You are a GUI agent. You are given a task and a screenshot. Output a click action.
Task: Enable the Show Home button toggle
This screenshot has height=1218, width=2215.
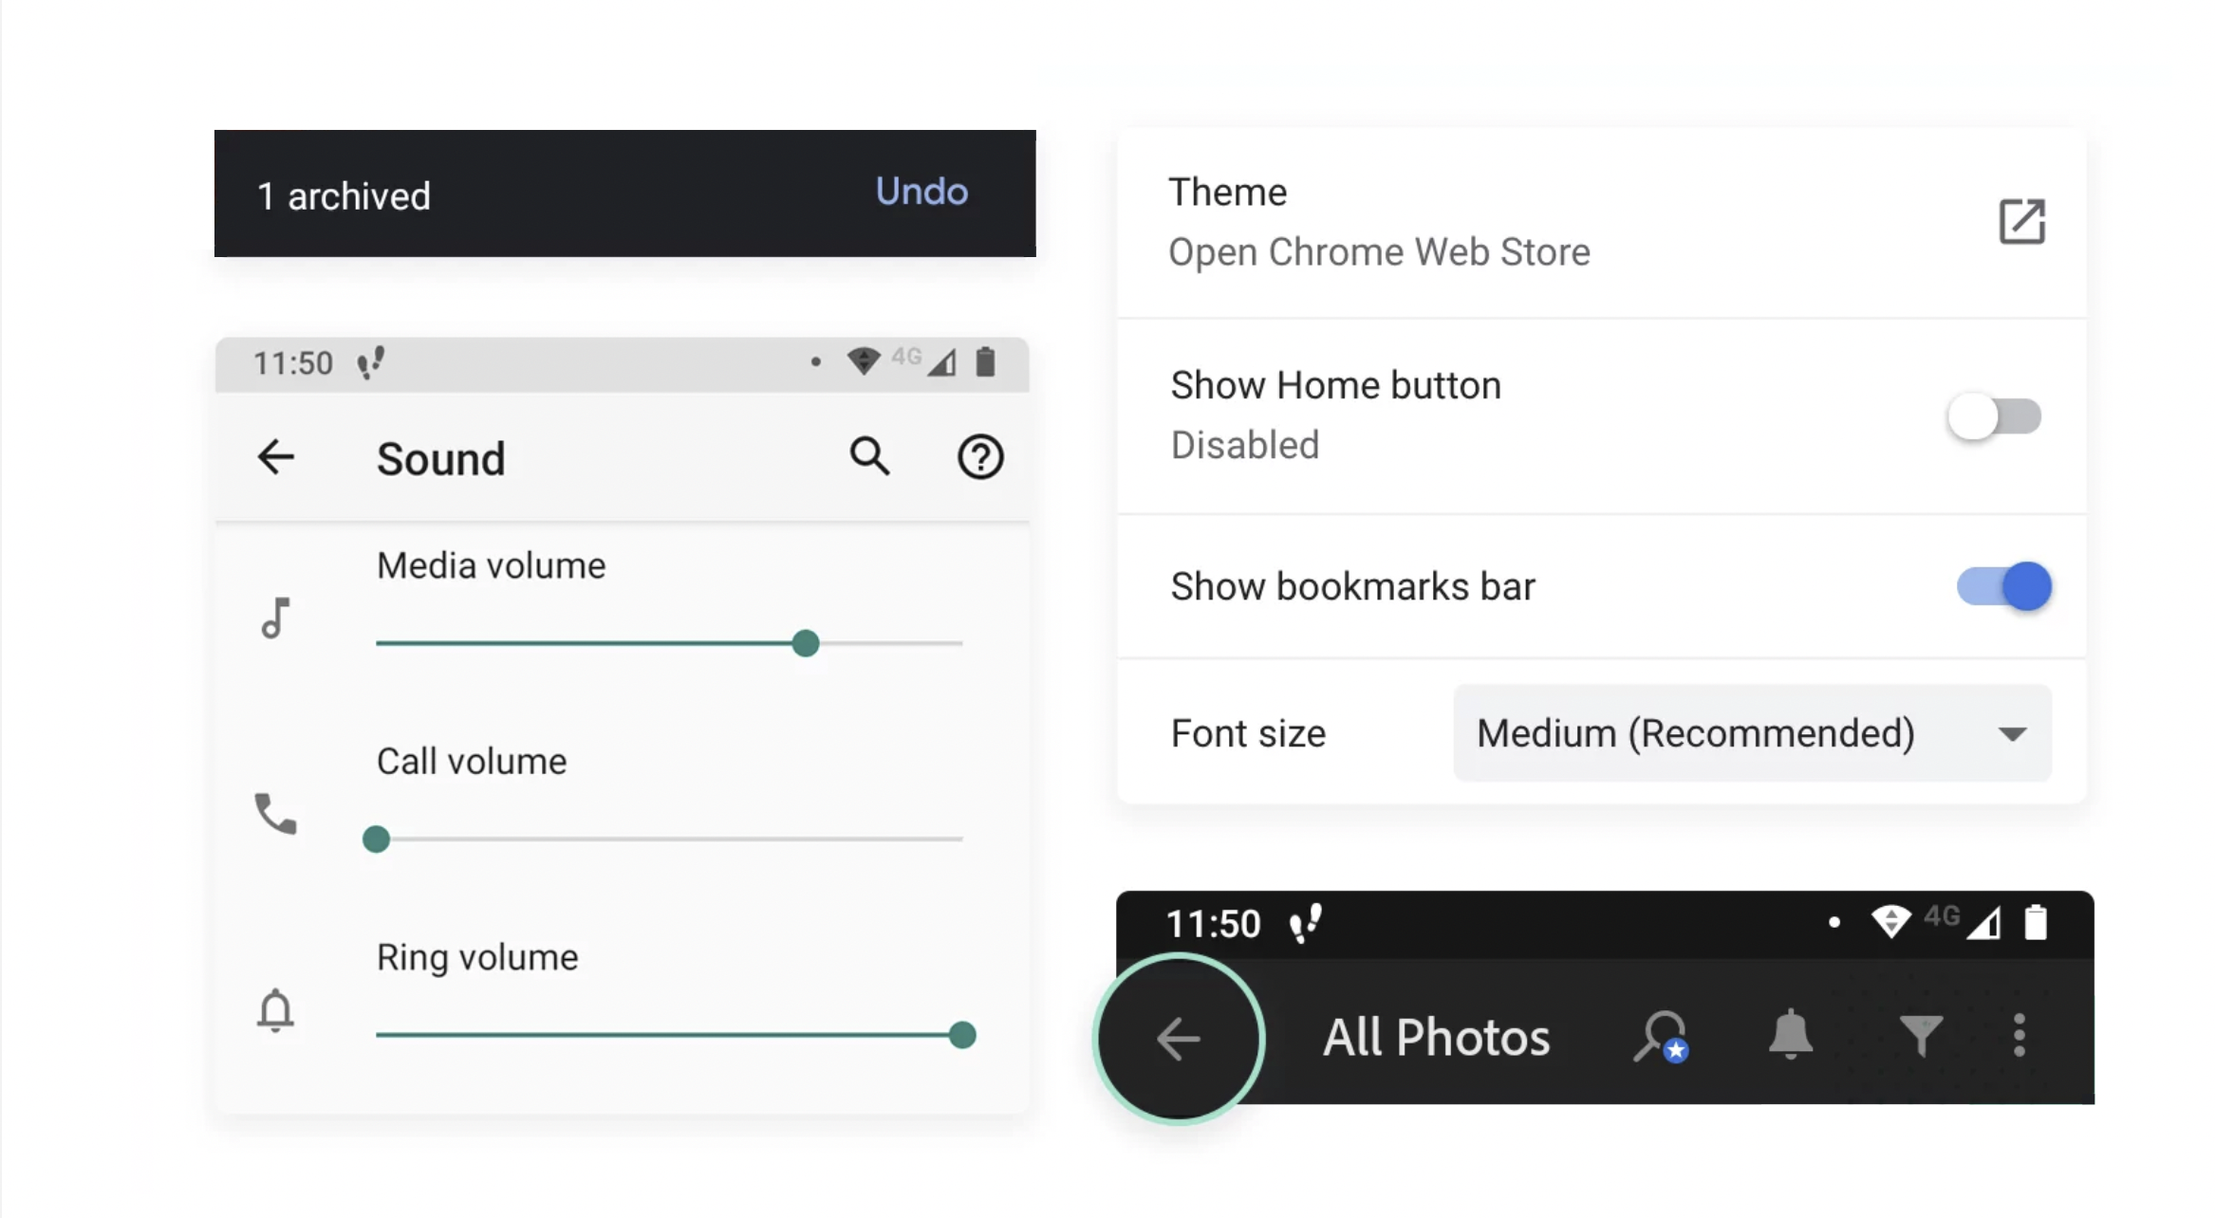1994,416
